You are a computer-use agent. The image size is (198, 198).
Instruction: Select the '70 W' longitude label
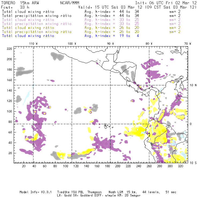click(x=188, y=44)
